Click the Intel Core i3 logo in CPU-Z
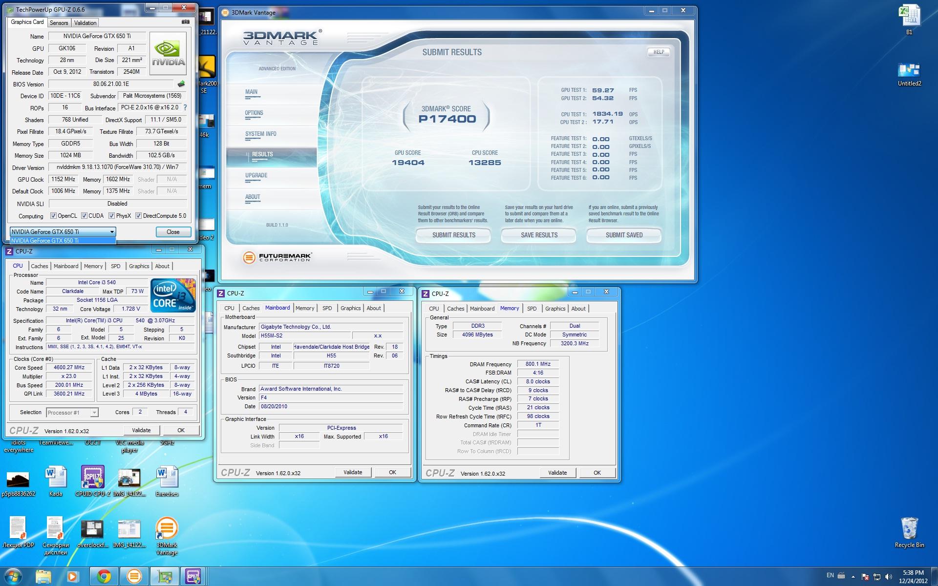938x586 pixels. (x=173, y=295)
